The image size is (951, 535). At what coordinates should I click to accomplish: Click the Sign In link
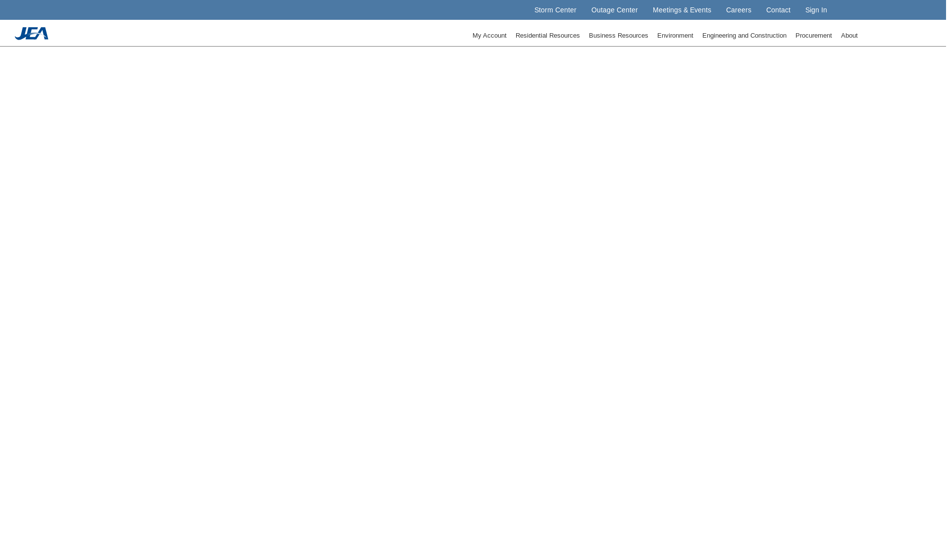(x=816, y=10)
